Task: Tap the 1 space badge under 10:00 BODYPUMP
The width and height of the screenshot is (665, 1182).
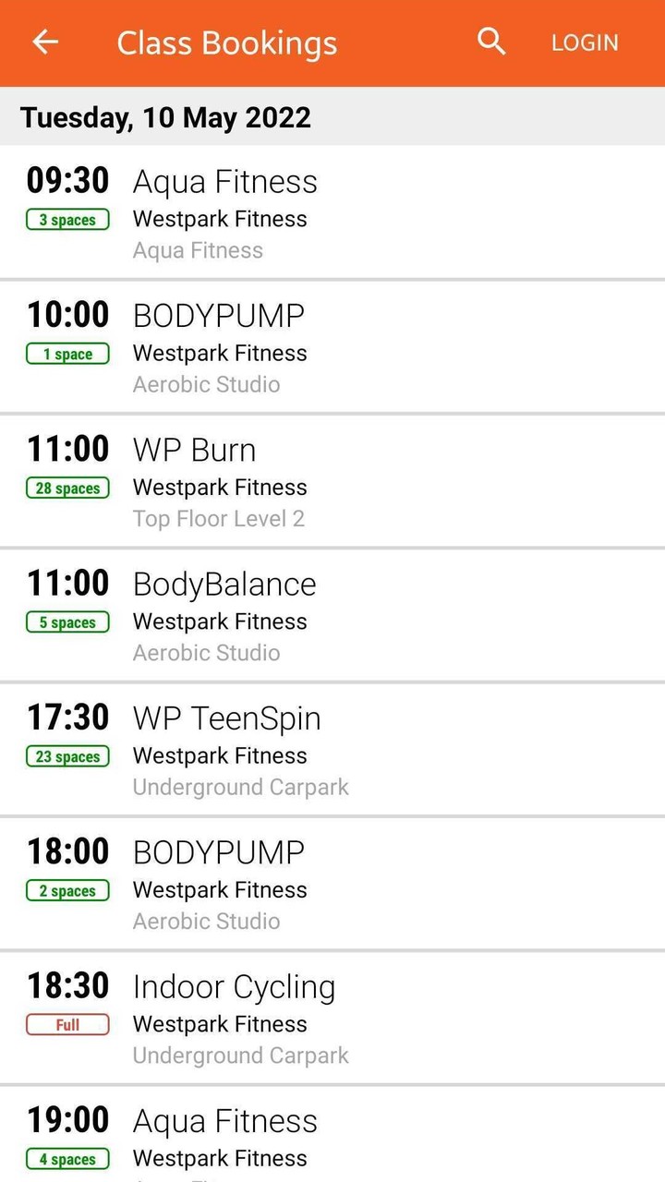Action: point(67,354)
